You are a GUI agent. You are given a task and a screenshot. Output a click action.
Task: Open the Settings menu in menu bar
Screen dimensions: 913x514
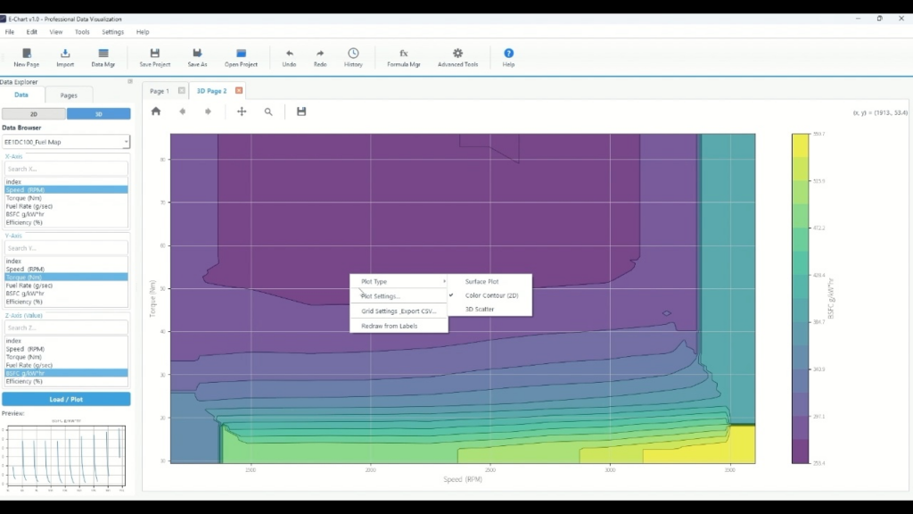point(113,32)
